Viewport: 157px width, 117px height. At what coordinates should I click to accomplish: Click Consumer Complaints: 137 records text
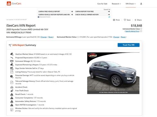(29, 98)
